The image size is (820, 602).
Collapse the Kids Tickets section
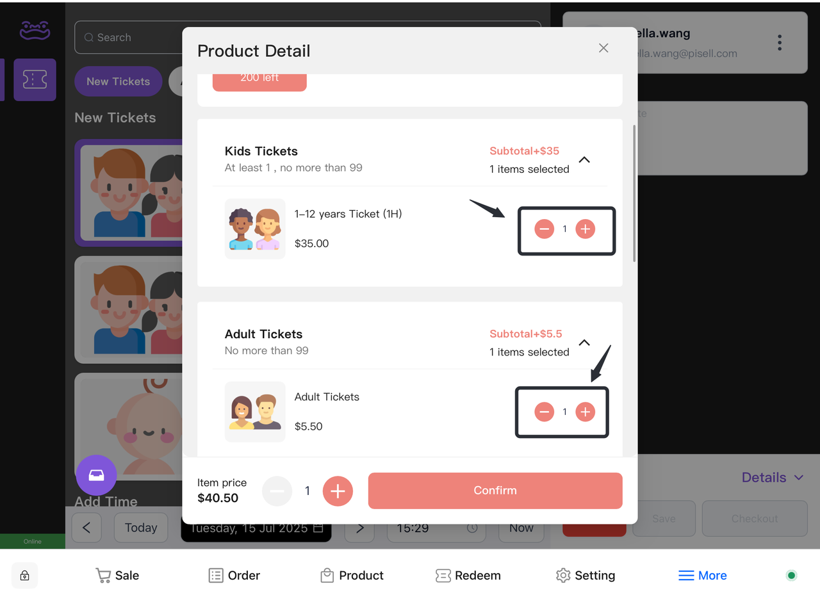click(x=584, y=160)
